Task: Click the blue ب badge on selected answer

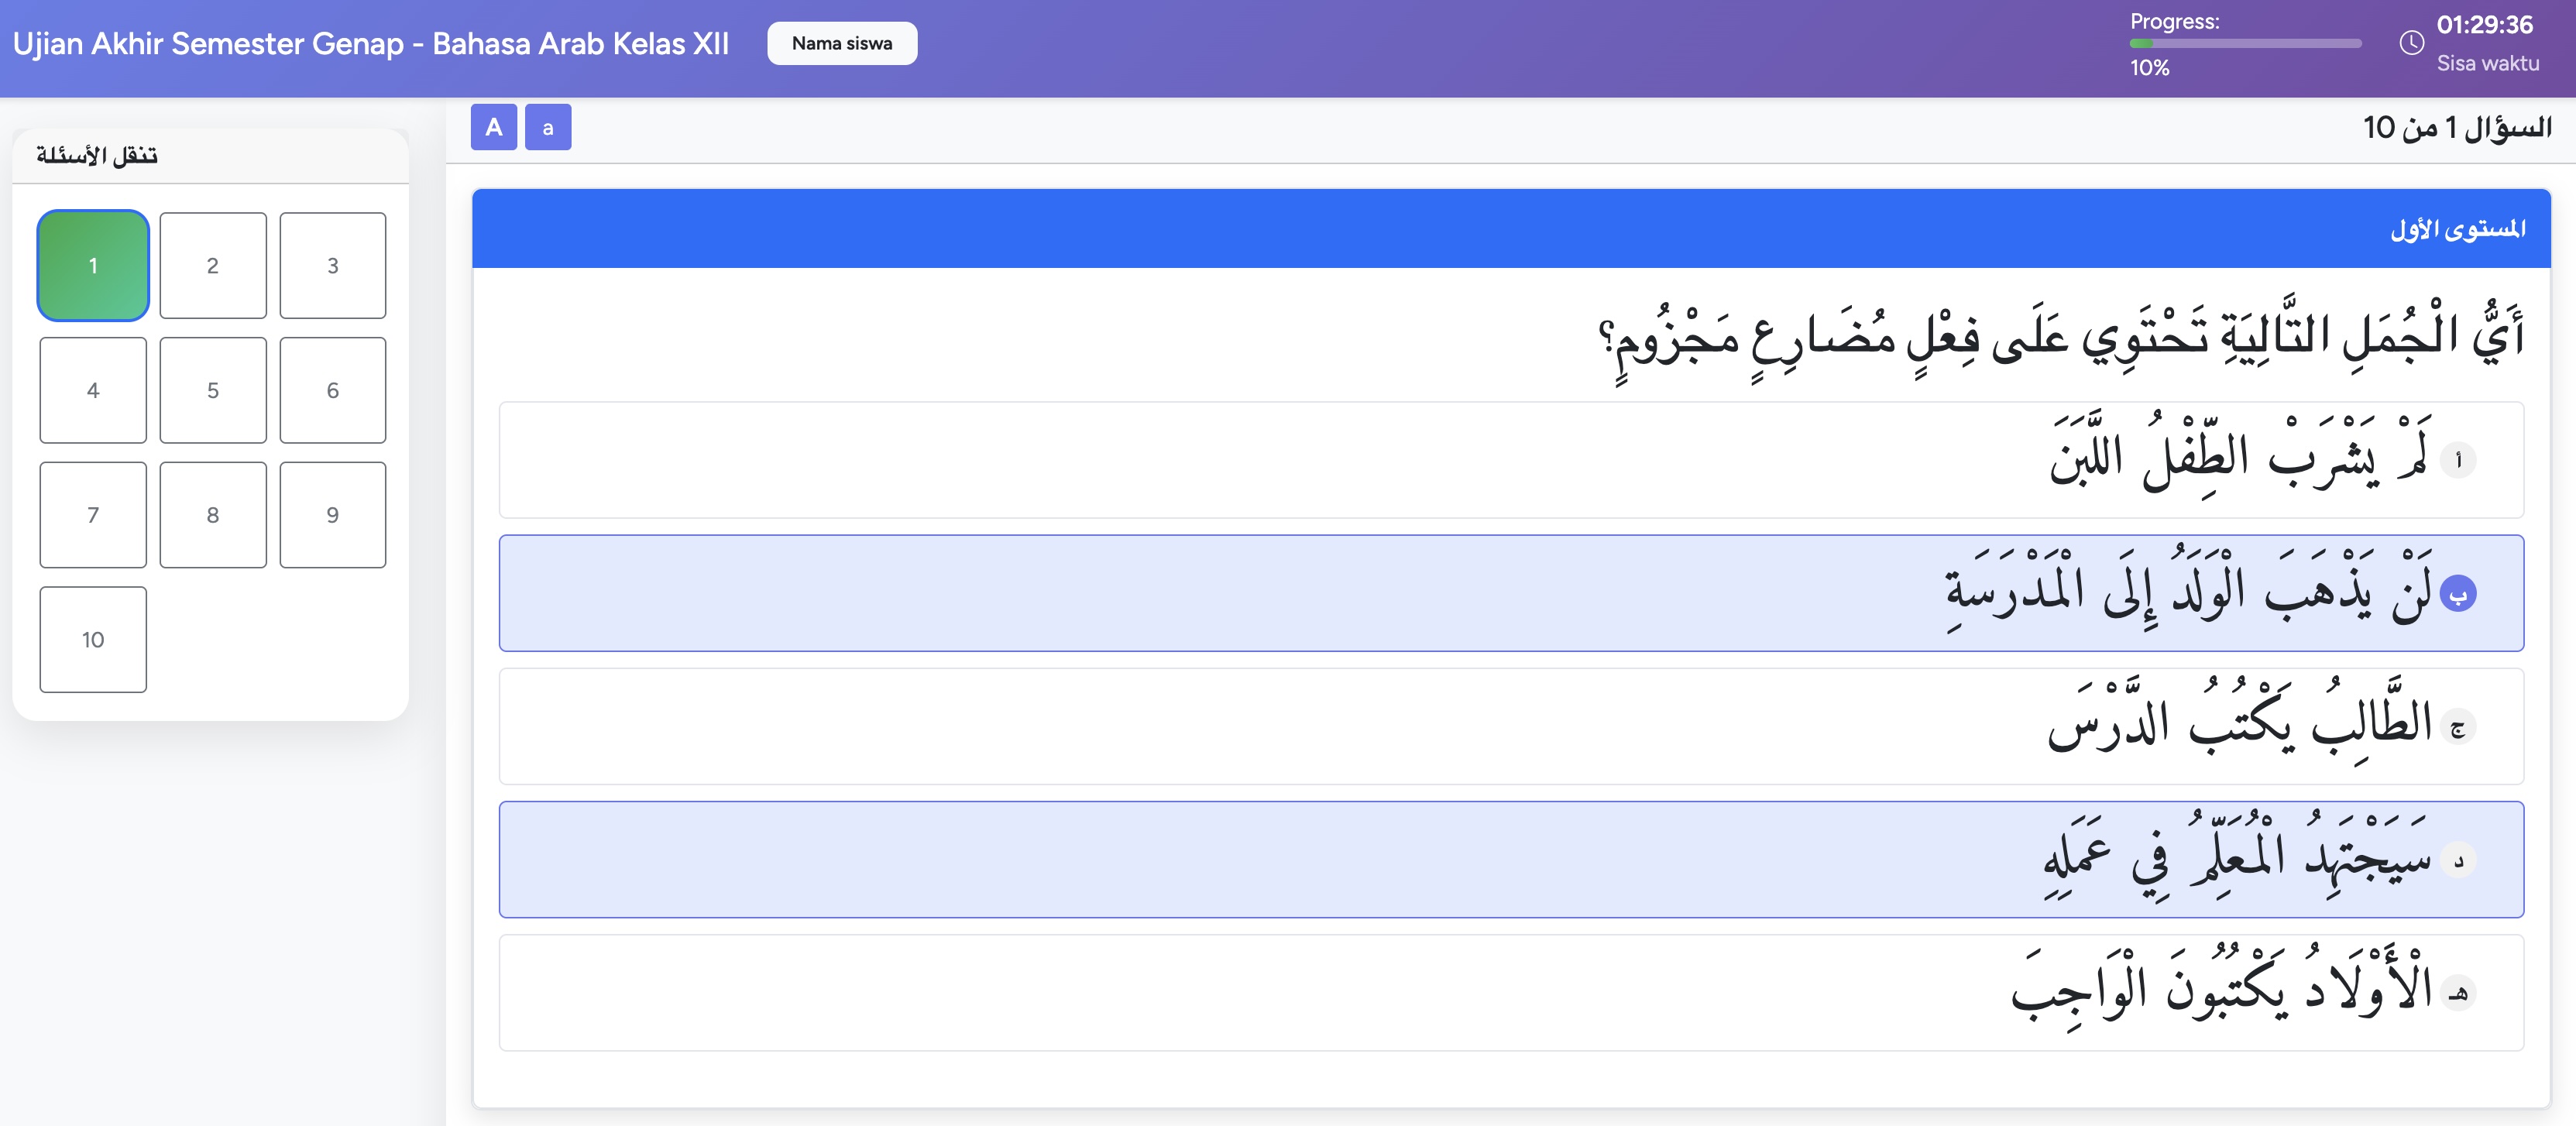Action: 2460,592
